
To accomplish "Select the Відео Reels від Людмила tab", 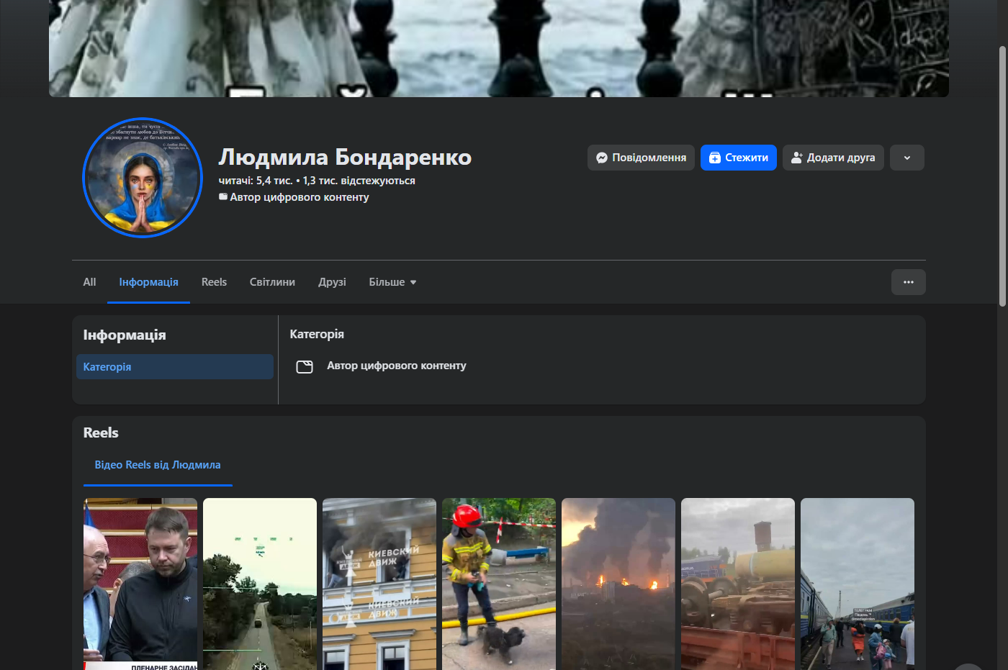I will 158,465.
